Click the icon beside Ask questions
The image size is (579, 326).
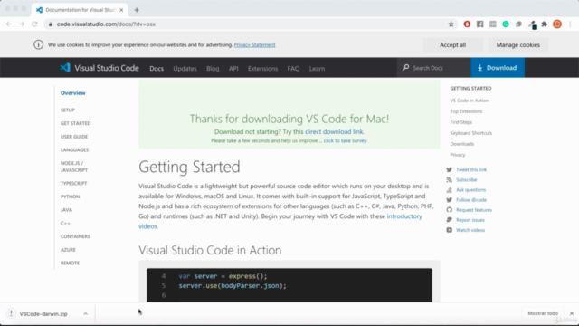point(449,189)
